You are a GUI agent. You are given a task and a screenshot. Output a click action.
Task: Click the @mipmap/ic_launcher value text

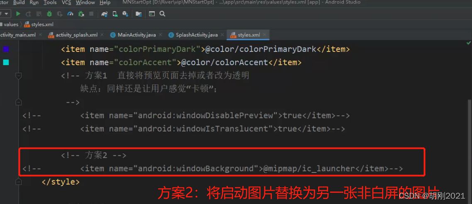309,168
